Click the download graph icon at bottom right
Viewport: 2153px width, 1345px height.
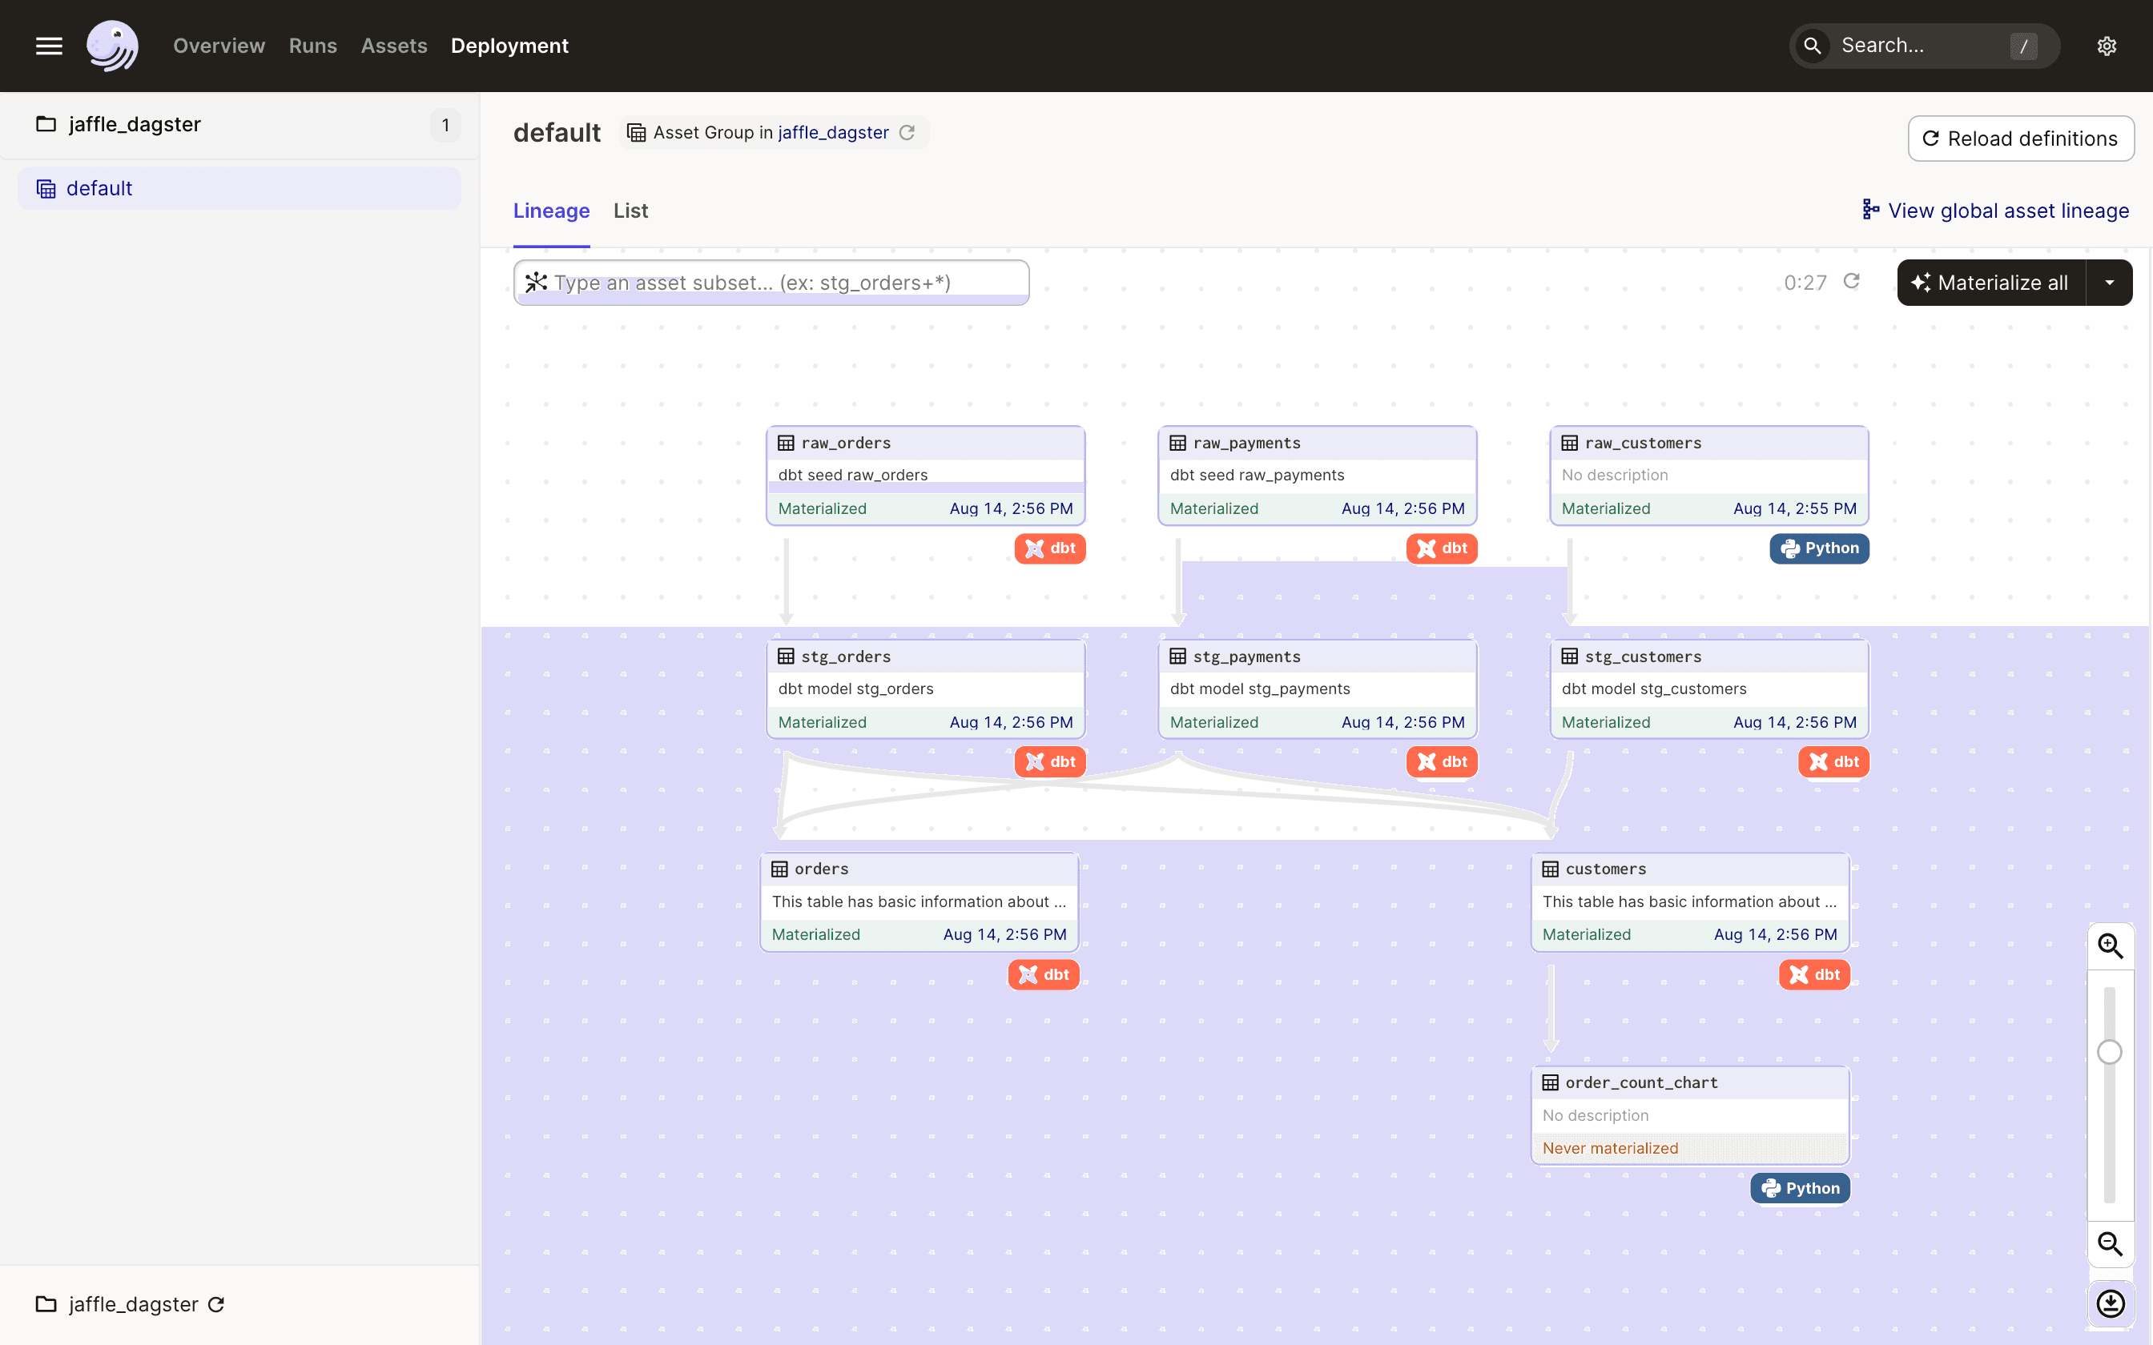(2111, 1303)
